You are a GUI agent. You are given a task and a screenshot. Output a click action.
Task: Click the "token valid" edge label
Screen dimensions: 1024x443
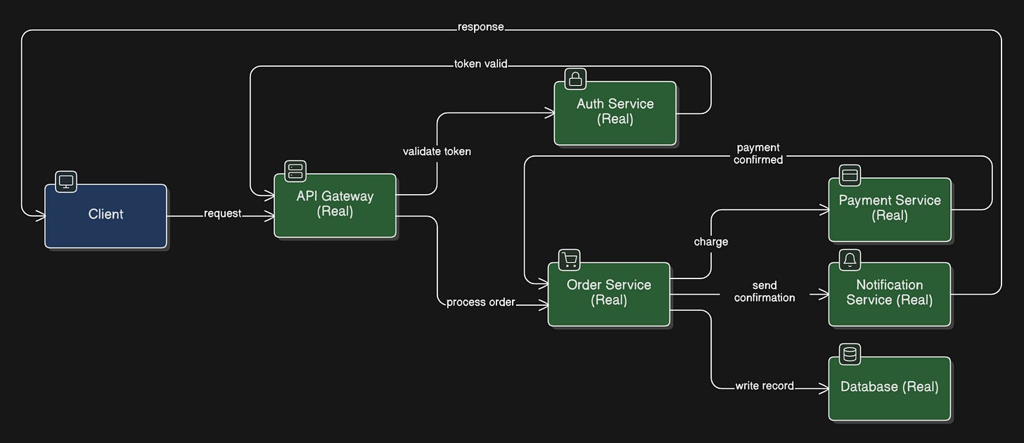(x=481, y=64)
